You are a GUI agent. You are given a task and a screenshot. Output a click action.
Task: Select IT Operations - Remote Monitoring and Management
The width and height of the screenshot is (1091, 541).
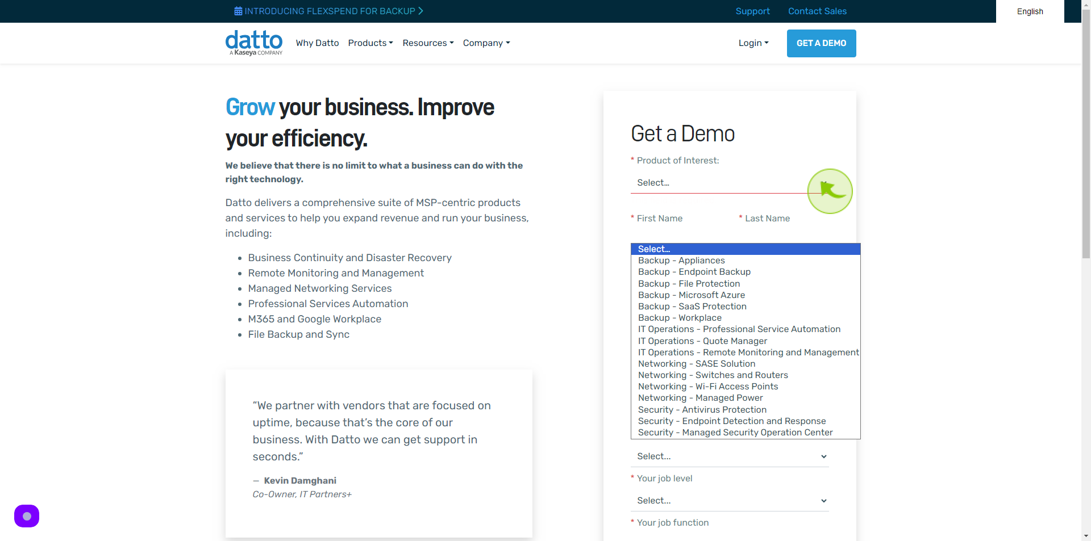[746, 353]
